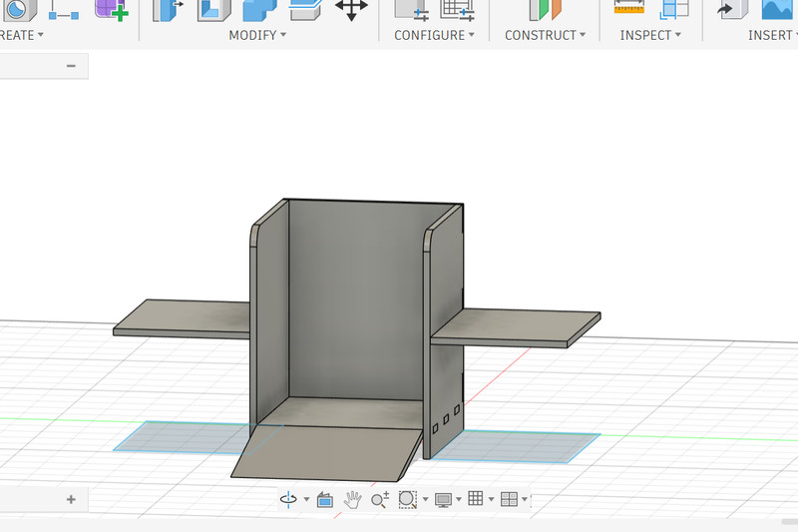The width and height of the screenshot is (798, 532).
Task: Select the Press Pull tool icon
Action: coord(168,10)
